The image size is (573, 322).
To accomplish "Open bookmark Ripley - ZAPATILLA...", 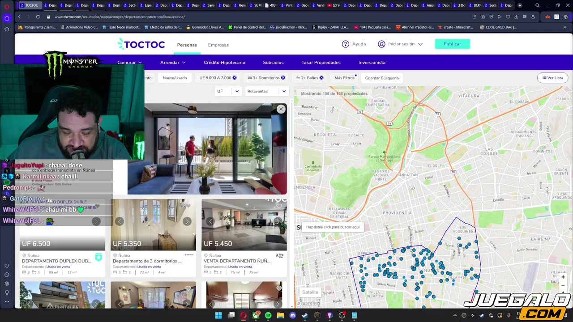I will [x=330, y=27].
